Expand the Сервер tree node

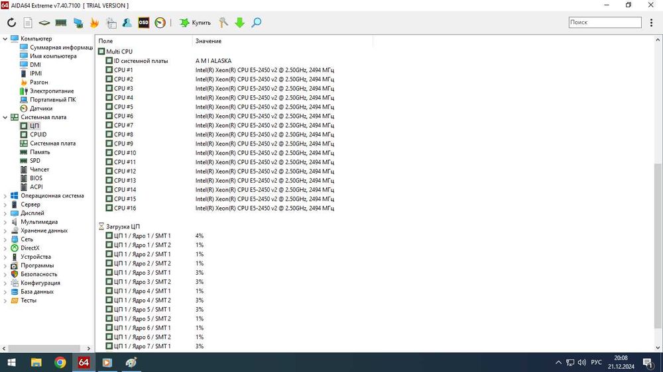tap(5, 205)
